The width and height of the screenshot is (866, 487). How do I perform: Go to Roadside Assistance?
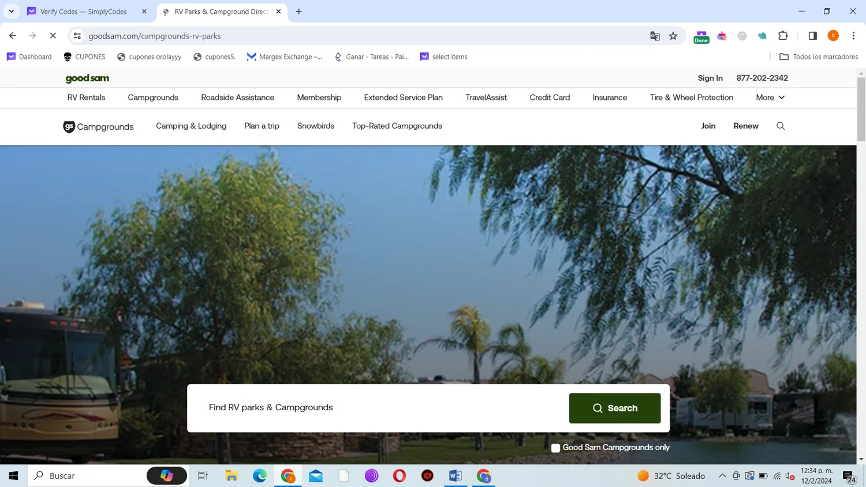238,98
